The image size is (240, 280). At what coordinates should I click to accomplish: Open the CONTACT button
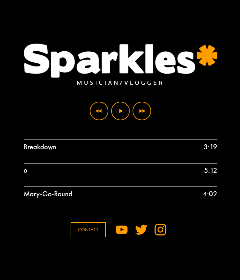point(88,230)
